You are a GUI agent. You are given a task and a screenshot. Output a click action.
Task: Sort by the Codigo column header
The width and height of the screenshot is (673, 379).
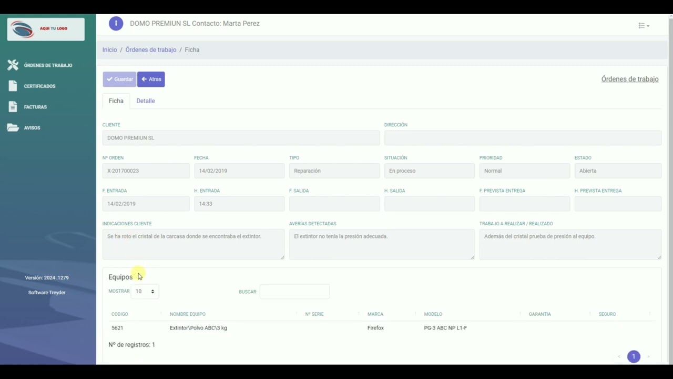120,314
